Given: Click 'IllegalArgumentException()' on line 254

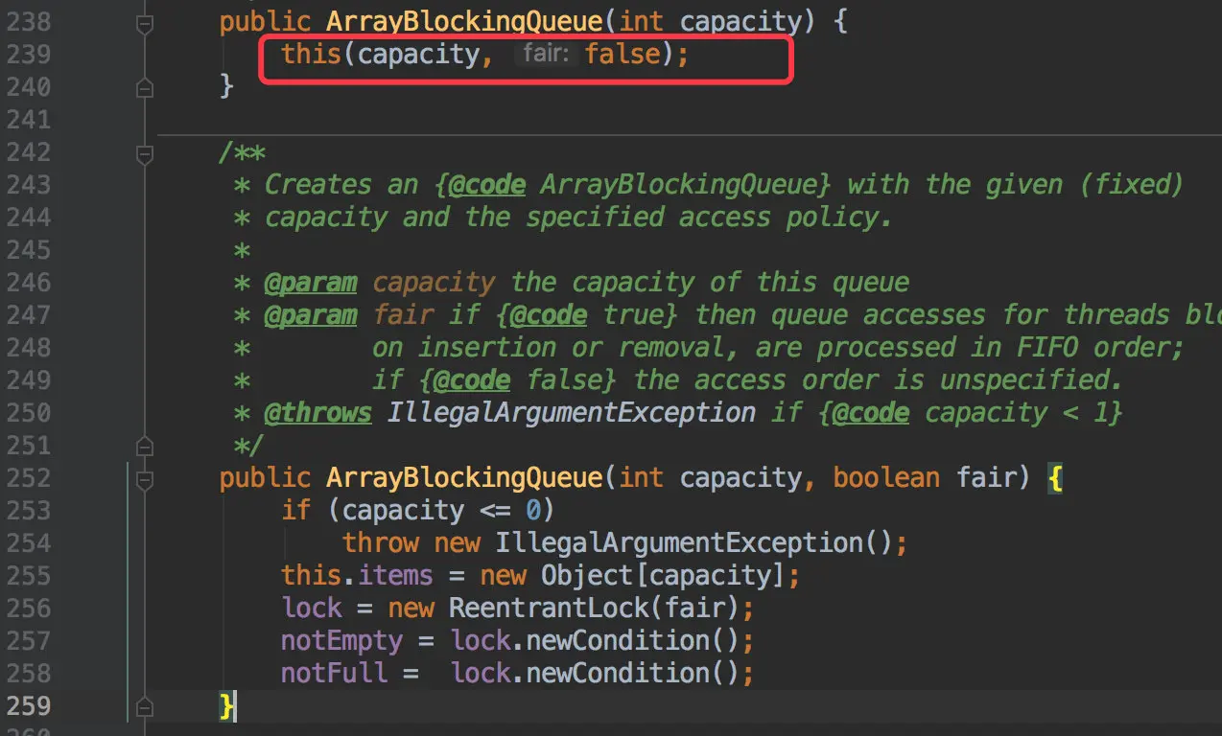Looking at the screenshot, I should [693, 542].
